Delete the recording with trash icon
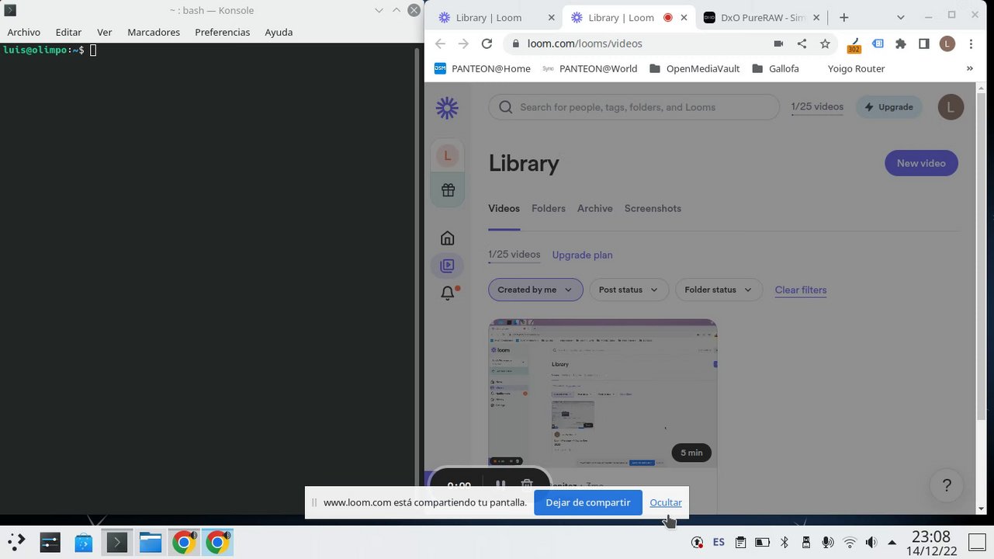The image size is (994, 559). [x=527, y=486]
